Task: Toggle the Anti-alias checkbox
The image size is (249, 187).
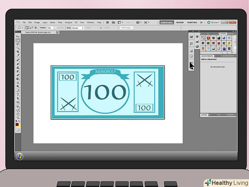Action: (x=56, y=28)
